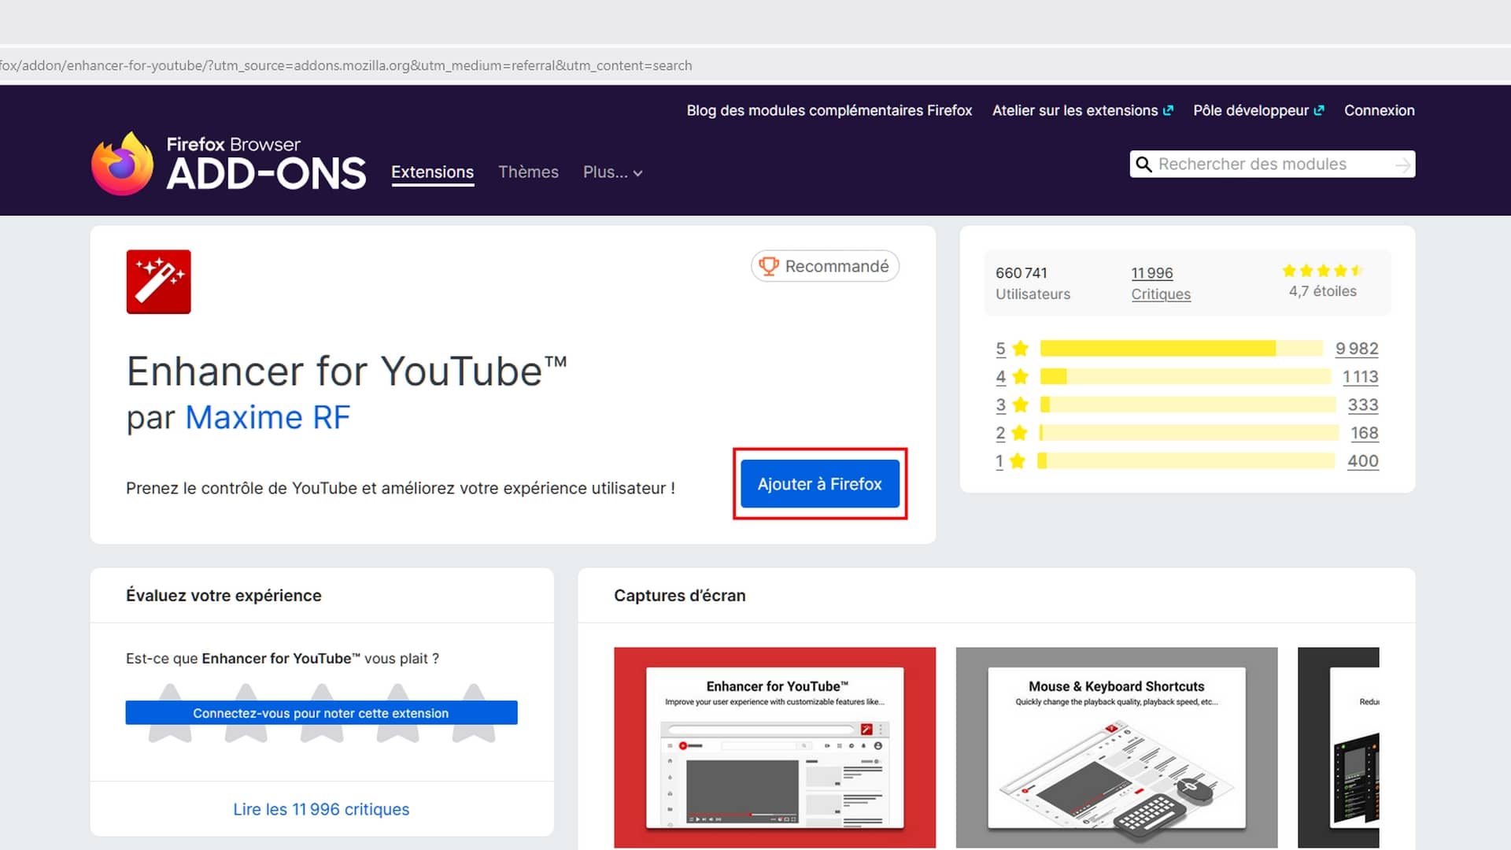Open Lire les 11 996 critiques link
The width and height of the screenshot is (1511, 850).
(321, 809)
